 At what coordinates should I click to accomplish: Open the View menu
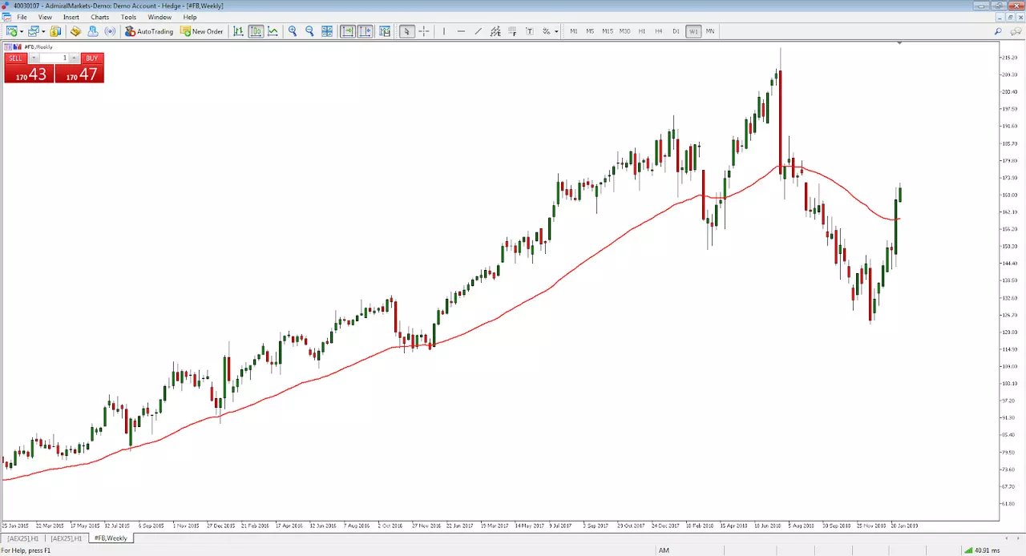coord(45,17)
